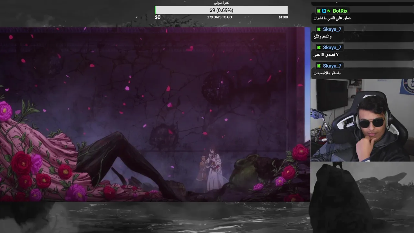Click BotRix's green verified checkmark badge
The height and width of the screenshot is (233, 414).
click(x=329, y=11)
